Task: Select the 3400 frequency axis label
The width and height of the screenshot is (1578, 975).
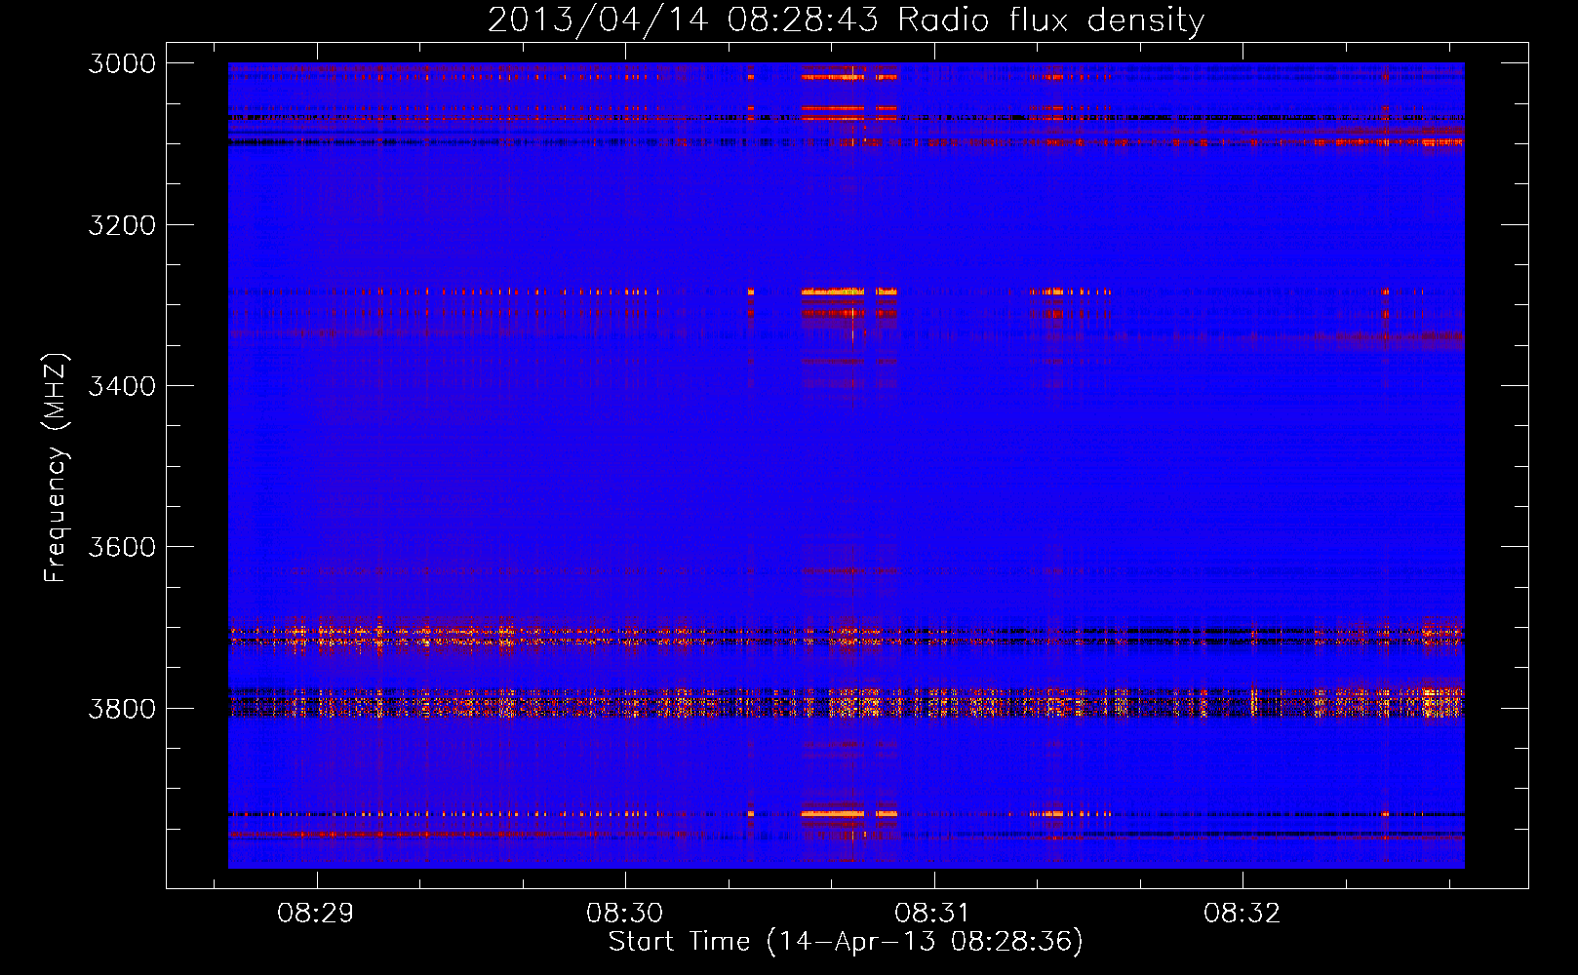Action: (122, 386)
